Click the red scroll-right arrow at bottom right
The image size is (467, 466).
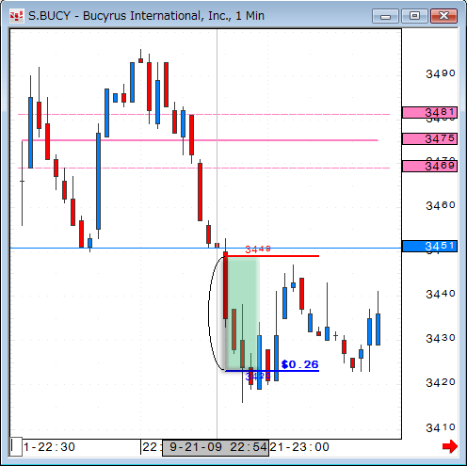click(x=450, y=446)
